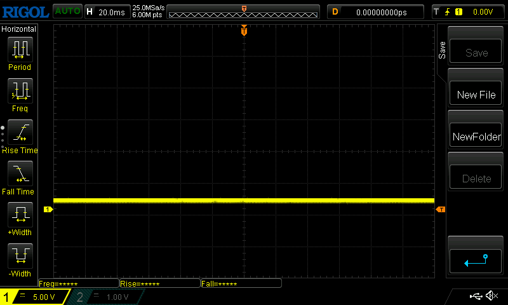This screenshot has width=508, height=305.
Task: Select the +Width measurement icon
Action: 20,215
